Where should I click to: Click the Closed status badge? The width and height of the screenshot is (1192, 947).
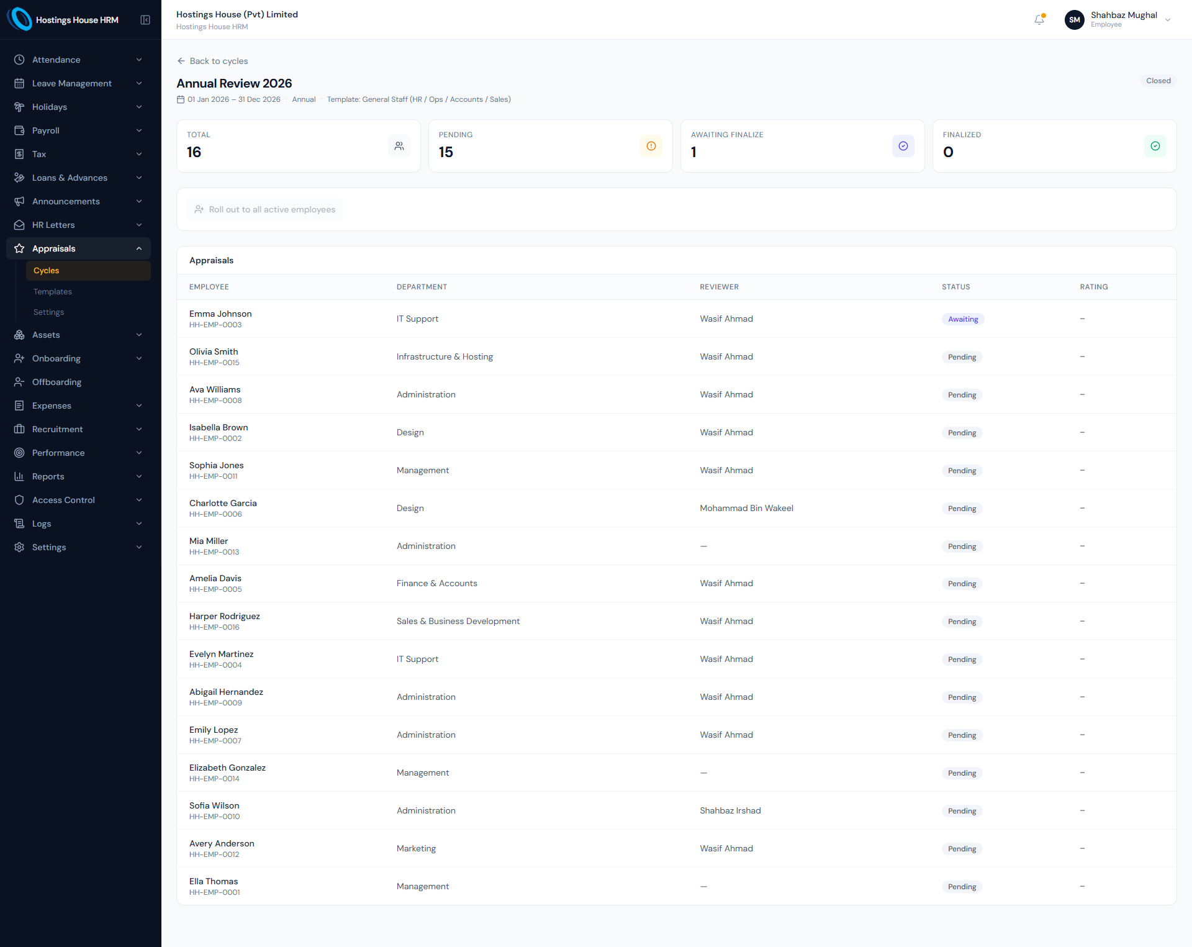[1158, 81]
